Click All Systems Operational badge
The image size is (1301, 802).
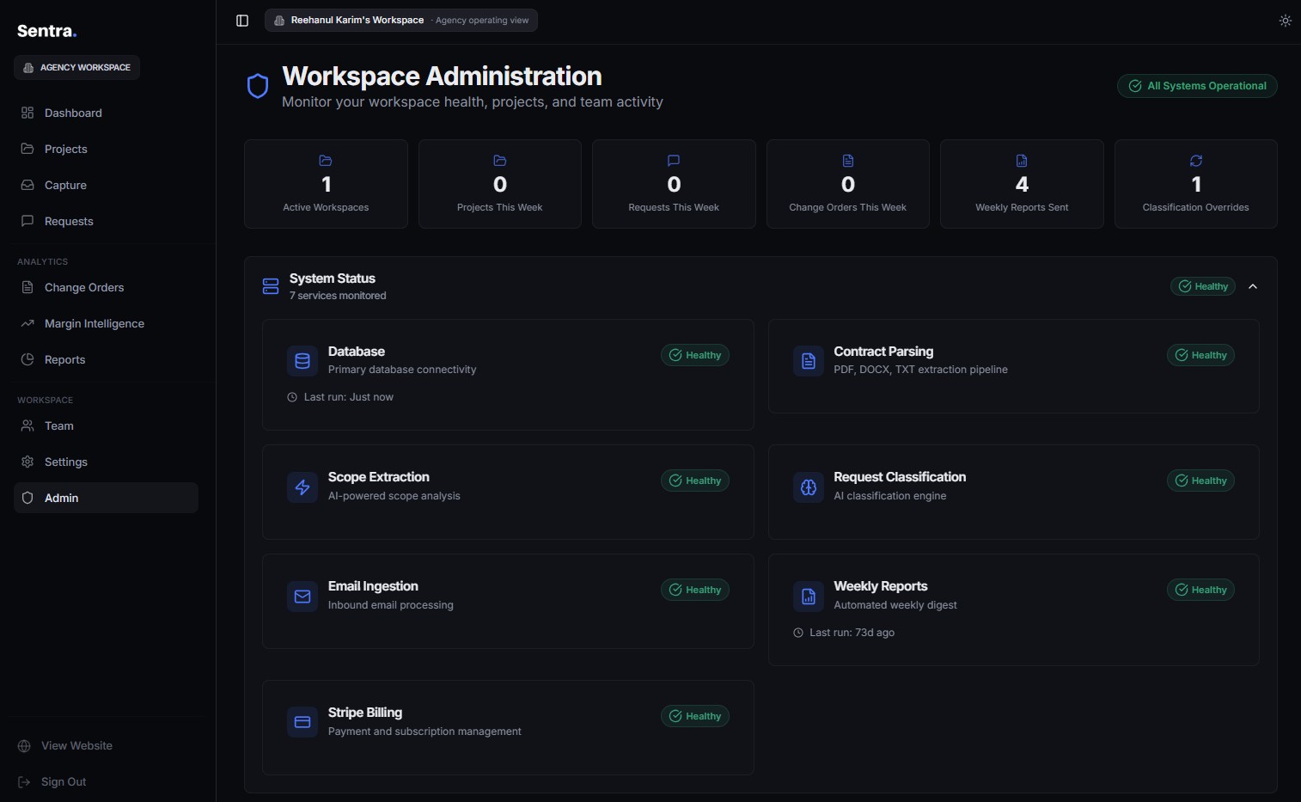click(x=1197, y=86)
